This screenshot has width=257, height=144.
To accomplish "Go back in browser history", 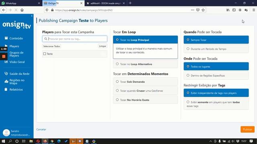I will tap(4, 10).
